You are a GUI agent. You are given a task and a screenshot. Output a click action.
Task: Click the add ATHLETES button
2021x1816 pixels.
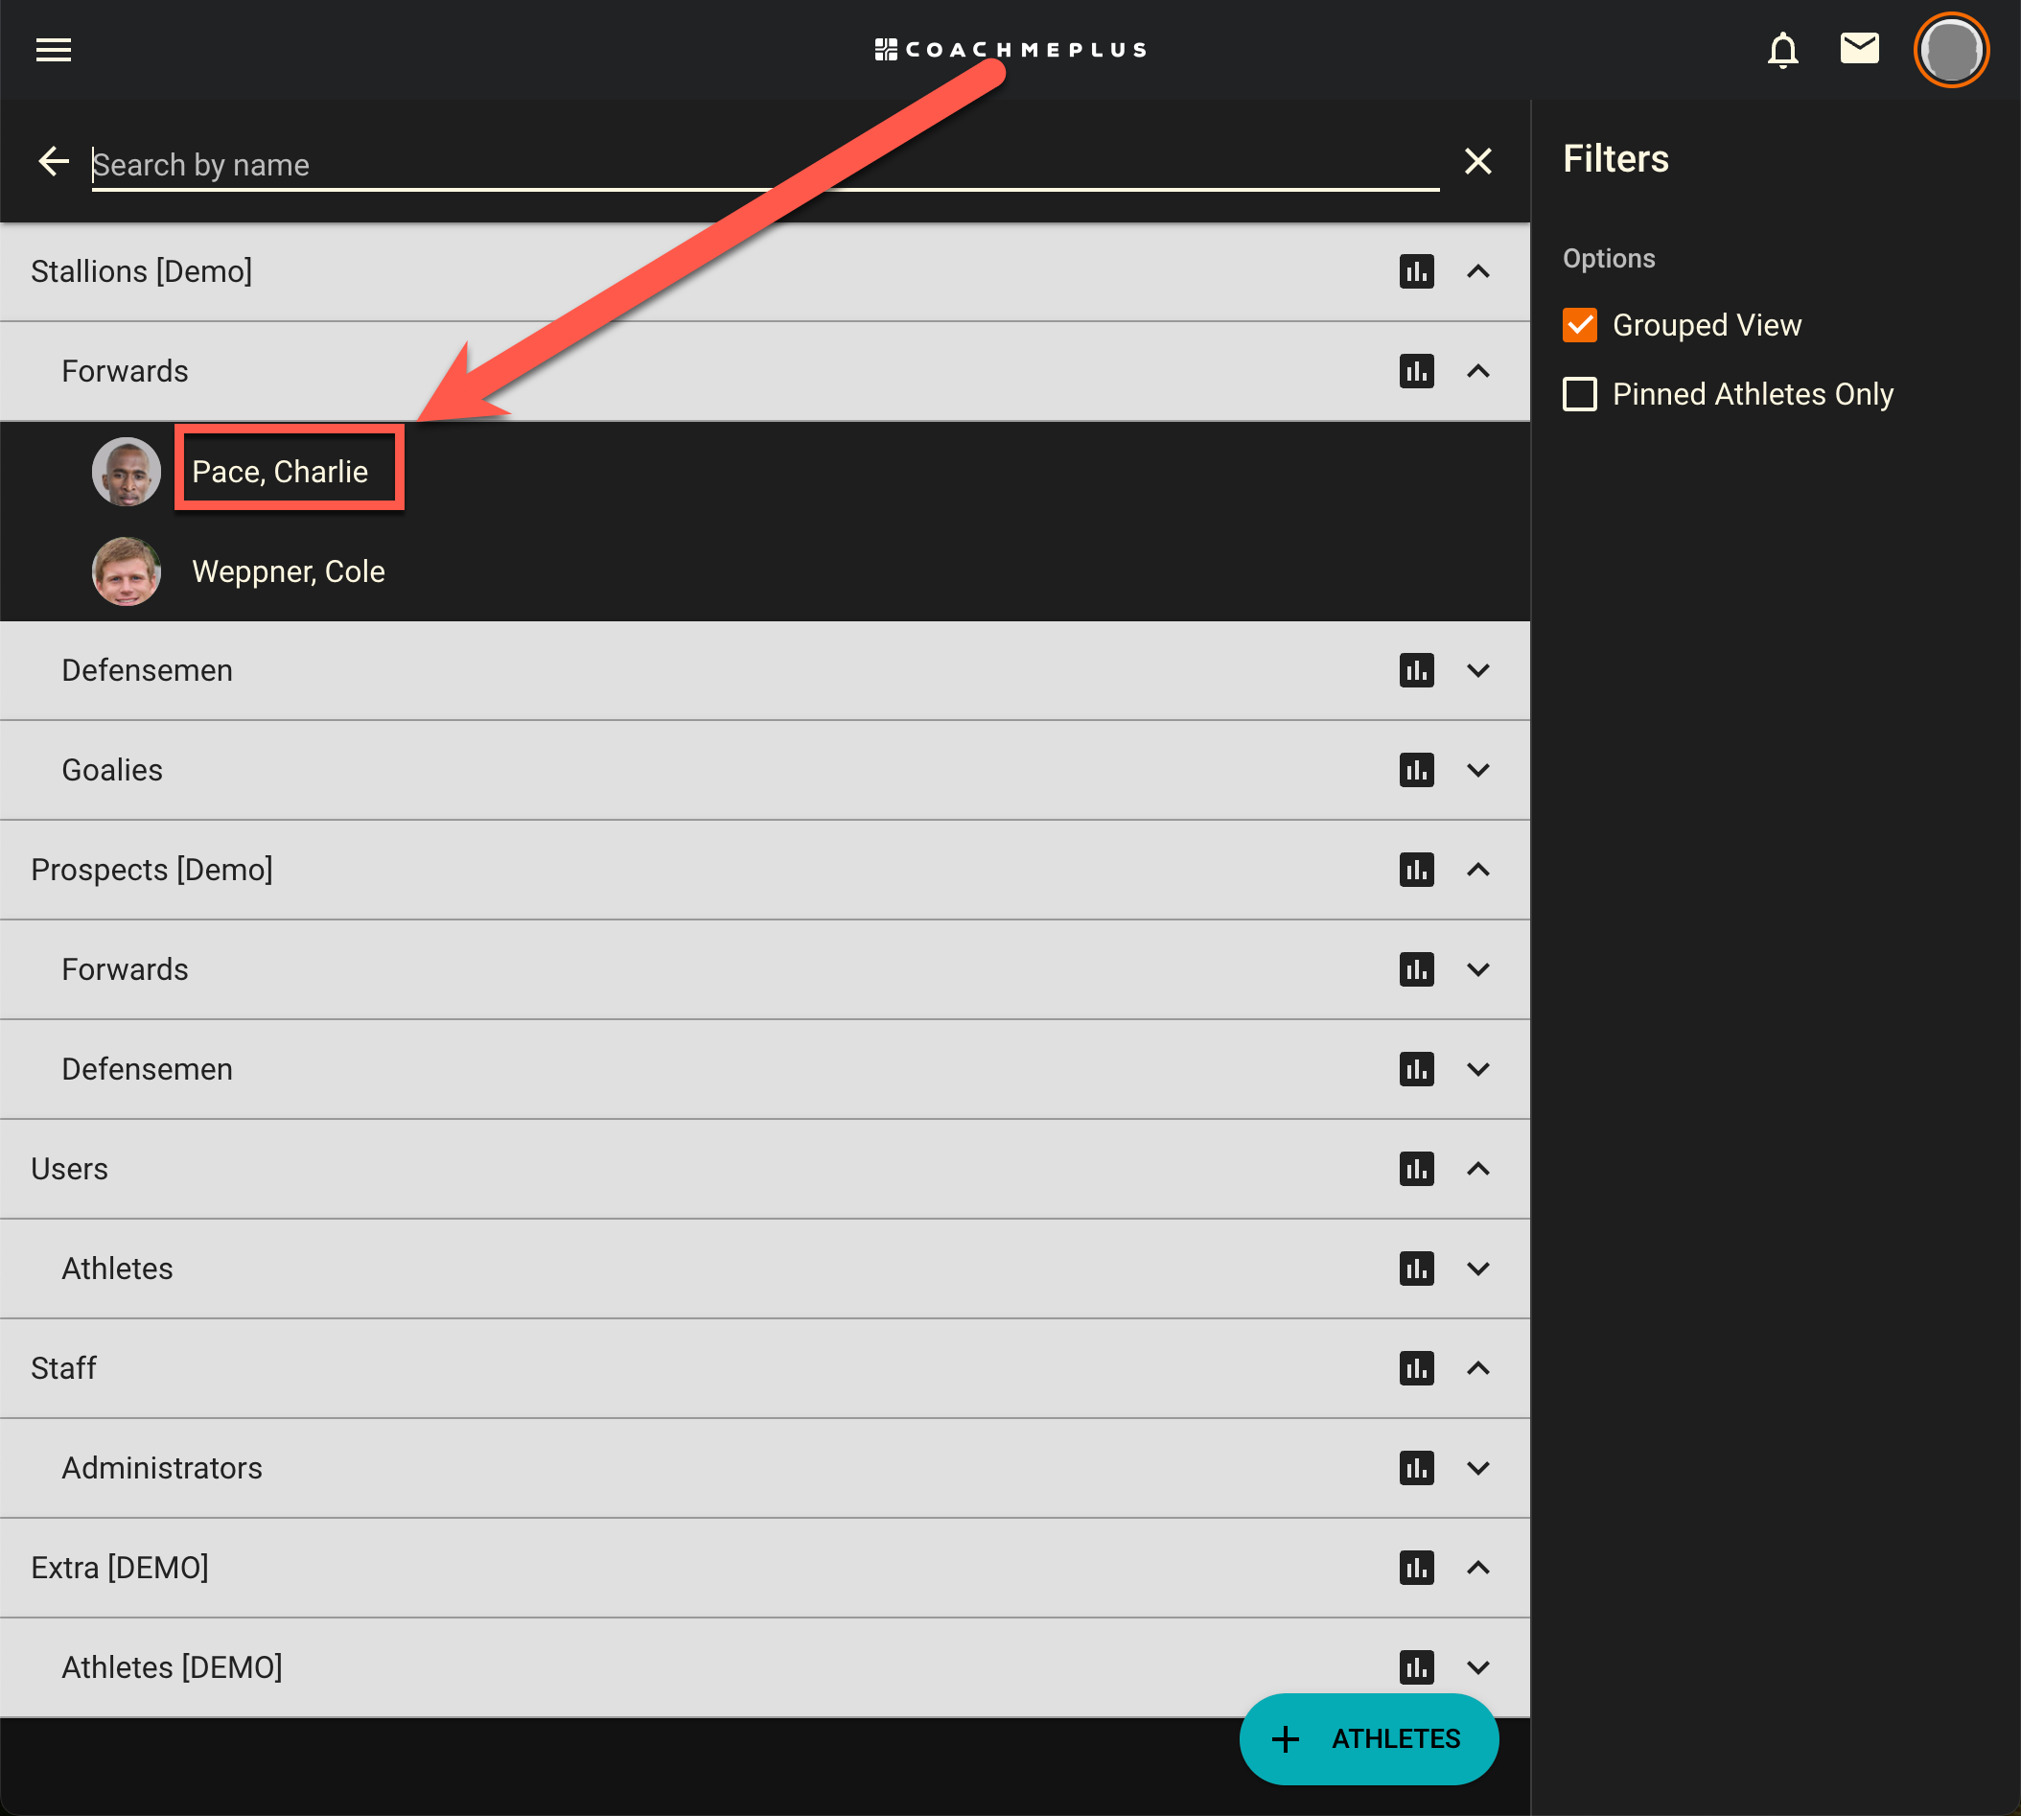click(1367, 1738)
